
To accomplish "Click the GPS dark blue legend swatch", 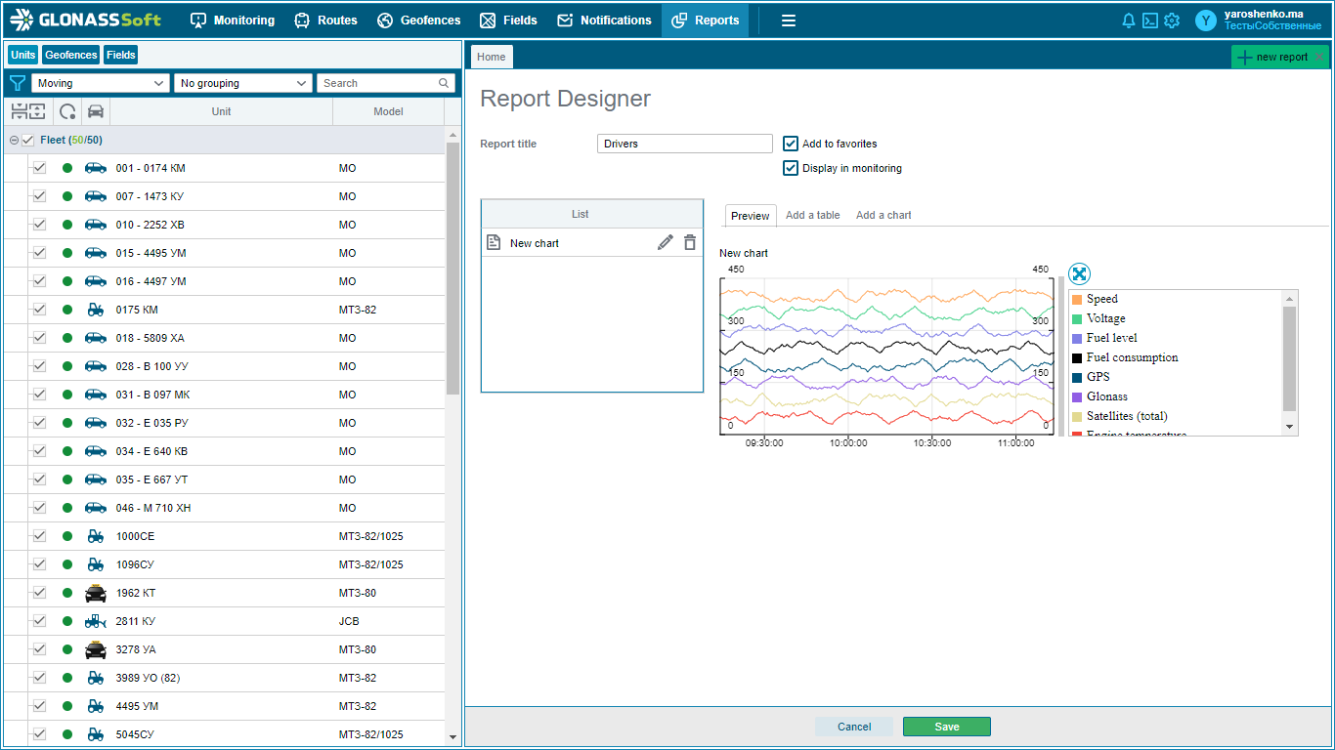I will coord(1077,378).
